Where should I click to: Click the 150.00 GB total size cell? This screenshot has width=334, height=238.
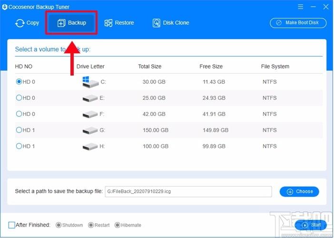pos(156,130)
